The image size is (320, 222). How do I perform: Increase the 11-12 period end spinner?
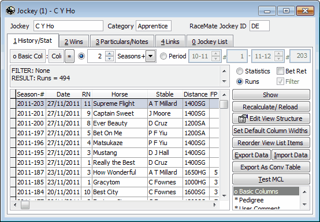278,54
